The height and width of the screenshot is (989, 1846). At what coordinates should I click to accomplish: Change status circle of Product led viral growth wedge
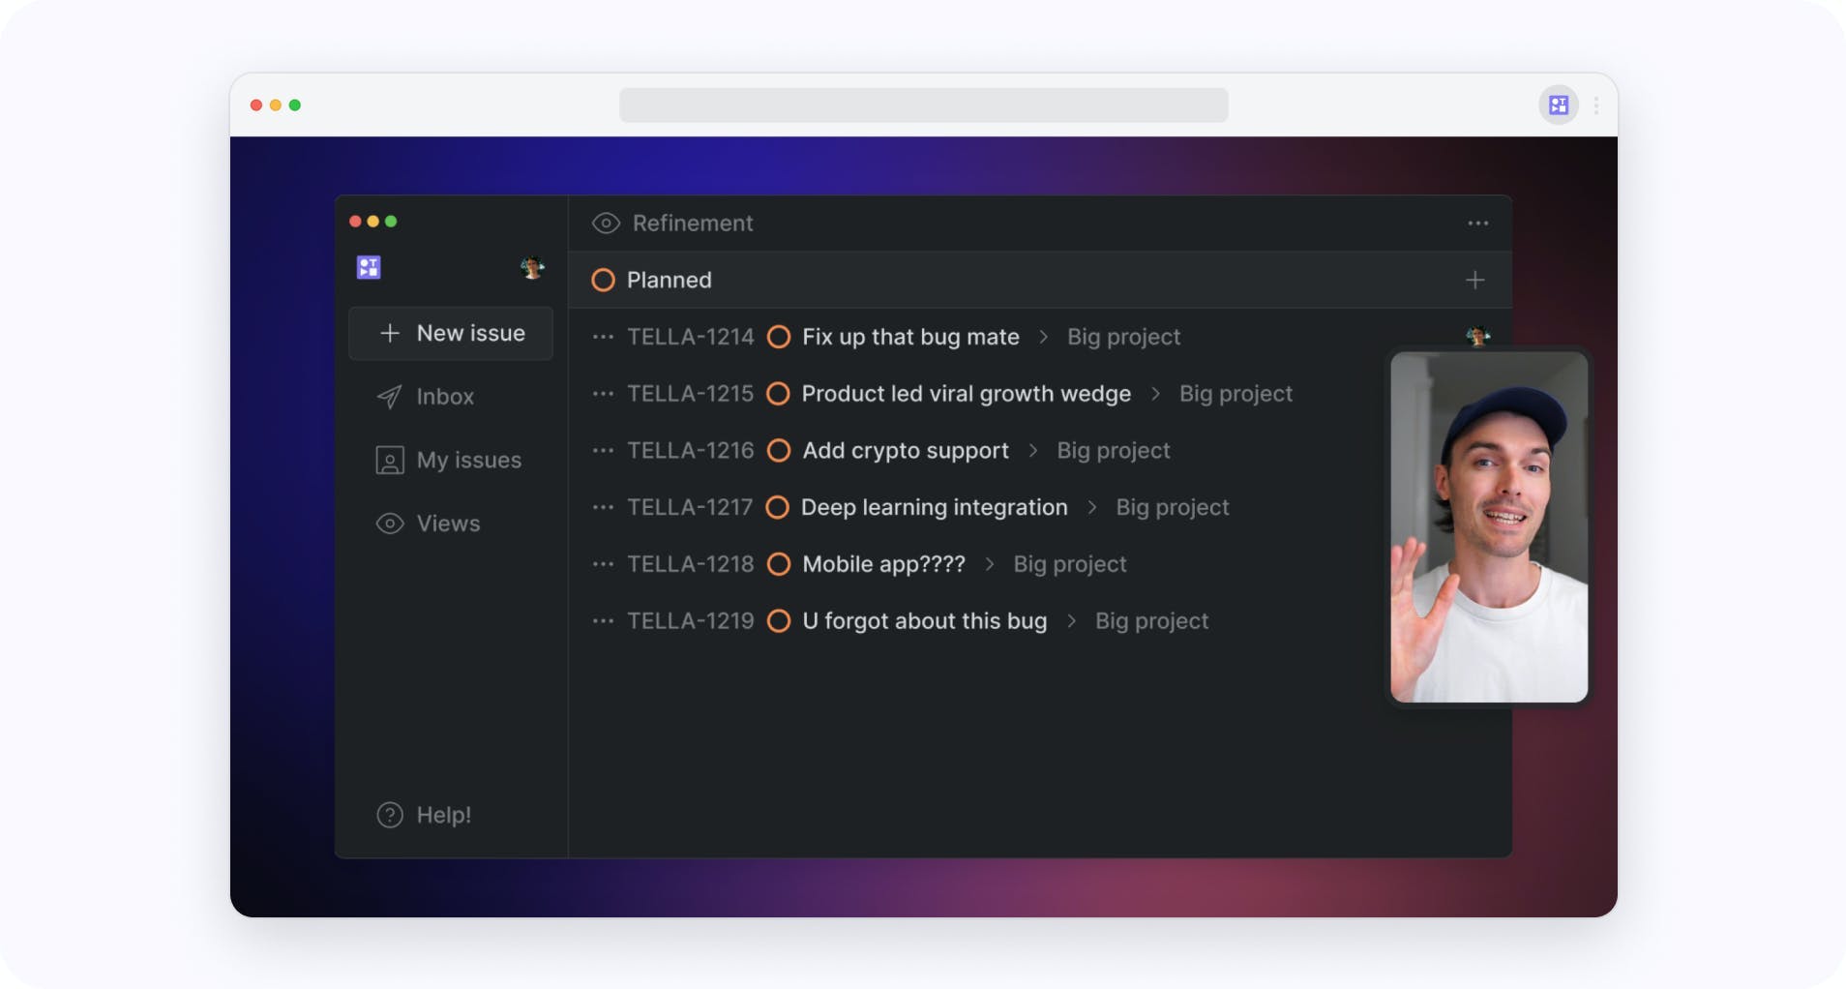(778, 394)
